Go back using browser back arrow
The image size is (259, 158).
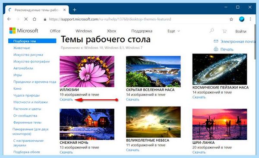9,19
